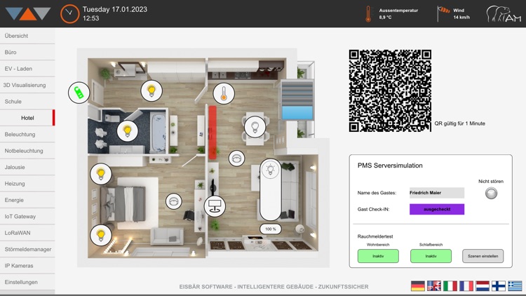This screenshot has width=526, height=296.
Task: Click the PMS Serversimulation heading
Action: click(x=390, y=166)
